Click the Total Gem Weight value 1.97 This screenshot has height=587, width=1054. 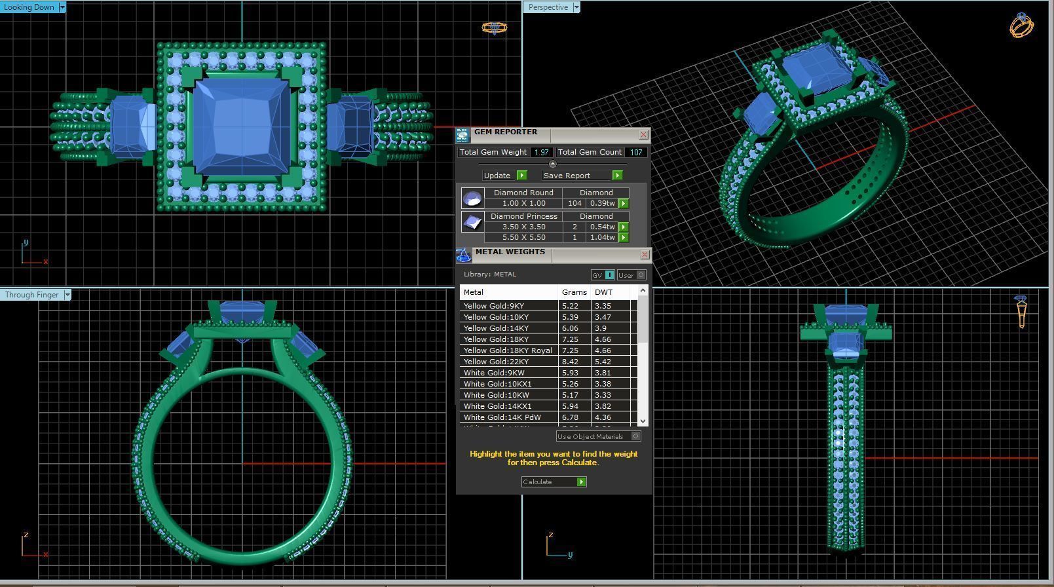point(541,152)
